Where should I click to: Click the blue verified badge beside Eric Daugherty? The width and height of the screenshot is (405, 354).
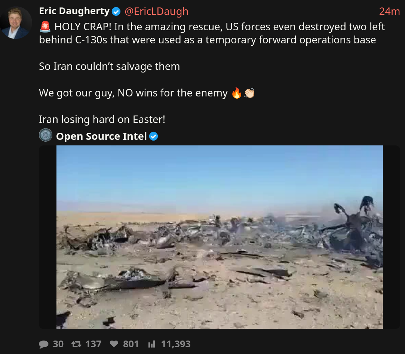[x=116, y=12]
